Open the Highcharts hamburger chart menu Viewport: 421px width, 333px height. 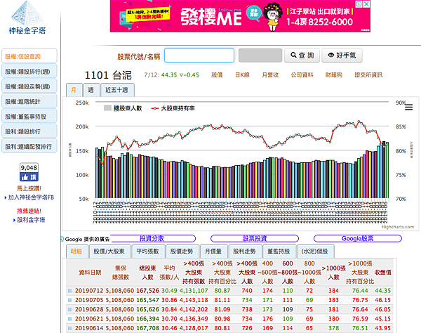coord(408,107)
